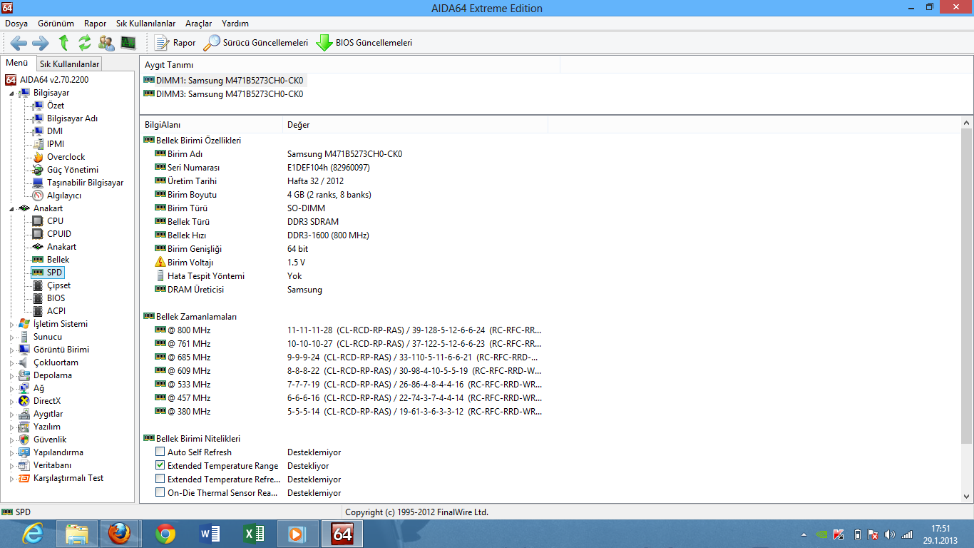Open Sürücü Güncellemeleri toolbar button
This screenshot has width=974, height=548.
click(x=255, y=43)
